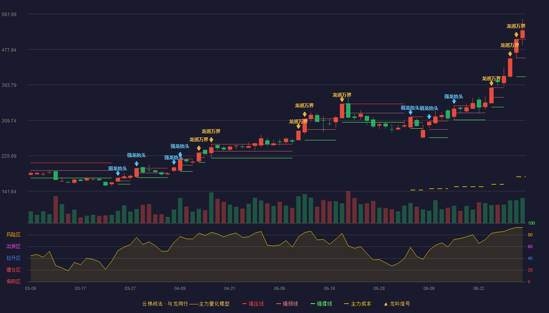This screenshot has width=549, height=313.
Task: Click the 225.69 price axis label
Action: 9,156
